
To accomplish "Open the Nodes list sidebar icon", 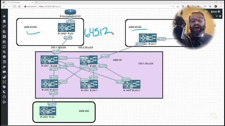I will (4, 21).
